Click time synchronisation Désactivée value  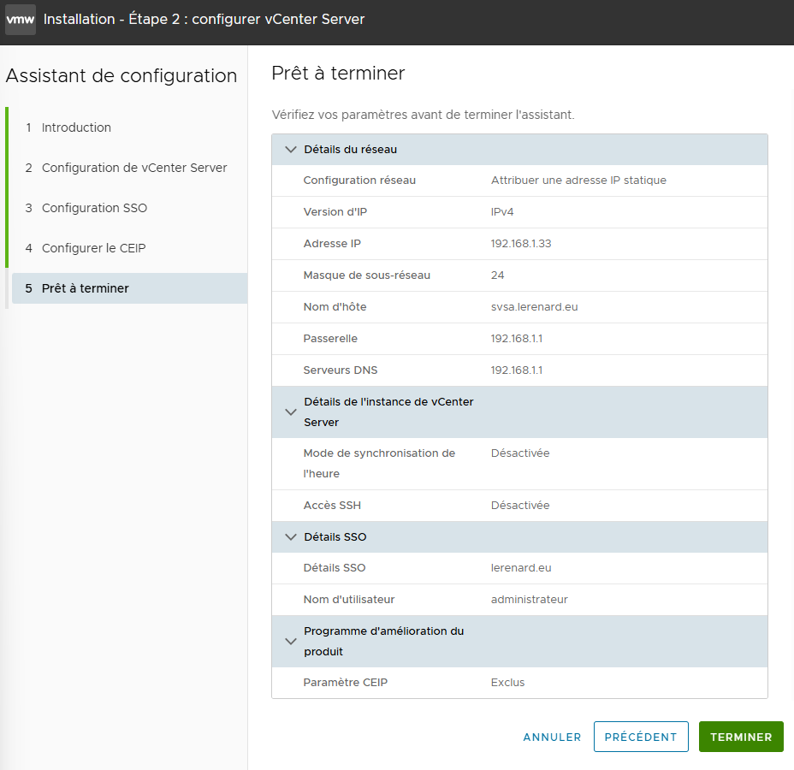(x=520, y=453)
